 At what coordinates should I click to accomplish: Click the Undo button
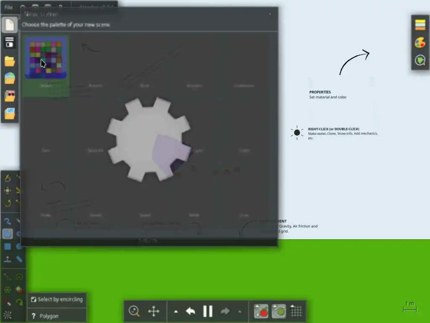pos(191,311)
